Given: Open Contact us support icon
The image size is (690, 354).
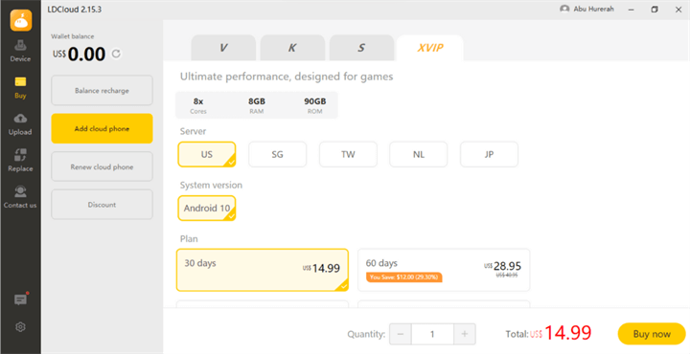Looking at the screenshot, I should 20,197.
